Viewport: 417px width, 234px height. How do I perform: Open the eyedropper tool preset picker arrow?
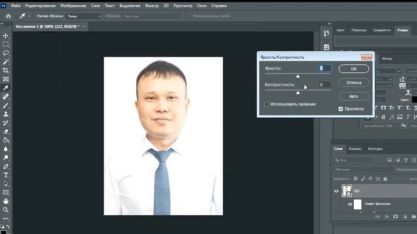point(29,16)
